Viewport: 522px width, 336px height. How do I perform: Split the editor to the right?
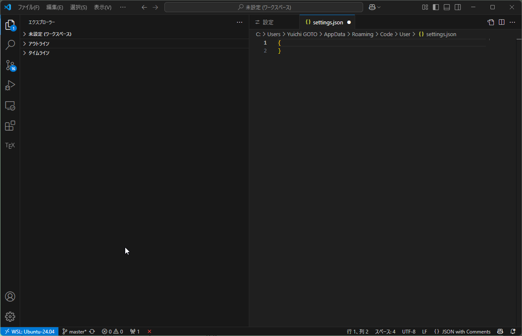tap(501, 22)
